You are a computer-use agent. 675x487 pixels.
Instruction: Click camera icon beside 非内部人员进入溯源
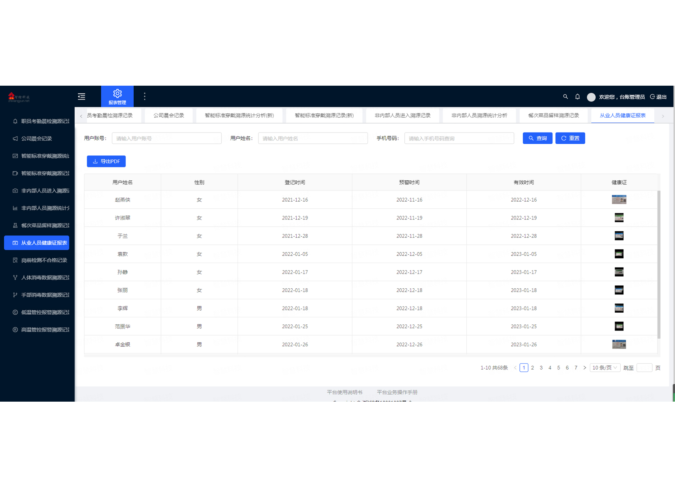(x=15, y=191)
